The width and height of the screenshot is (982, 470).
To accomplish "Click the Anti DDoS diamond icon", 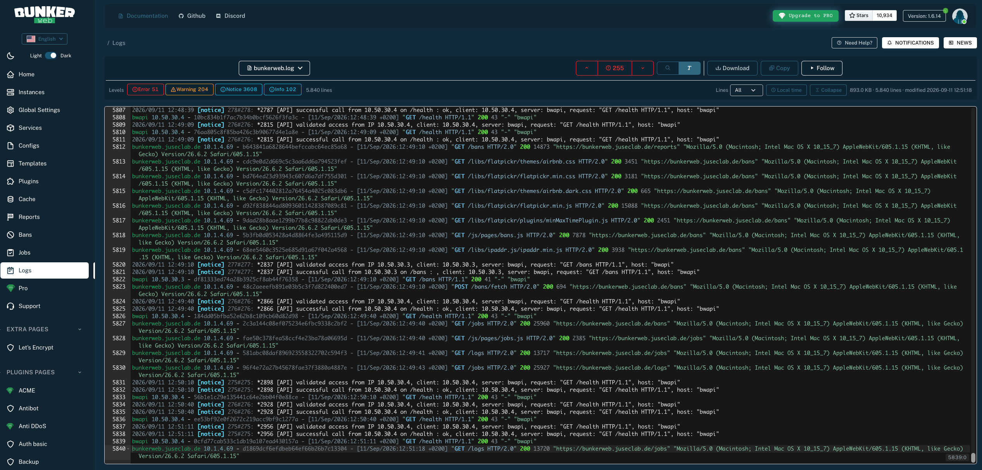I will click(10, 426).
